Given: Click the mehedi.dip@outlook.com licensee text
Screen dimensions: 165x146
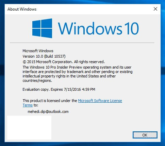Looking at the screenshot, I should (48, 112).
